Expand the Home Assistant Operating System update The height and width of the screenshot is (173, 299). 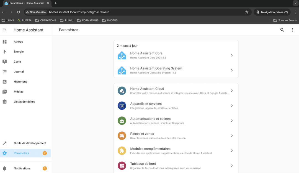click(x=176, y=70)
